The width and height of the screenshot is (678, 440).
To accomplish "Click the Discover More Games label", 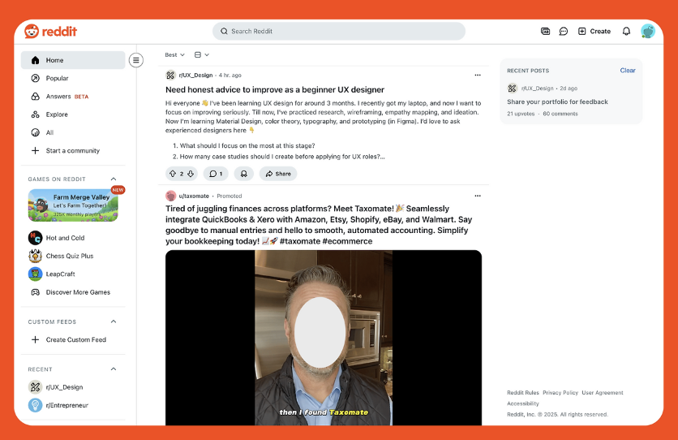I will (x=78, y=292).
